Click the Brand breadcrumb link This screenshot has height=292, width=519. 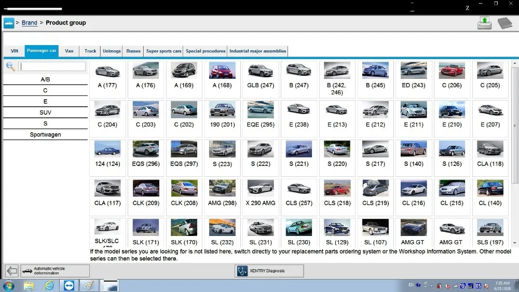pyautogui.click(x=30, y=23)
